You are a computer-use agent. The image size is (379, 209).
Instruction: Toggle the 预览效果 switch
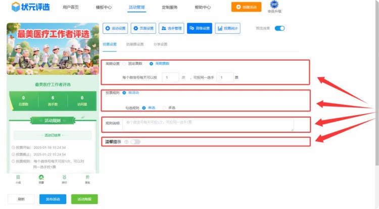279,28
